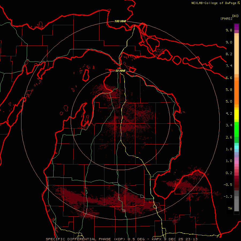241x241 pixels.
Task: Click the 4.2 scale value
Action: point(229,114)
